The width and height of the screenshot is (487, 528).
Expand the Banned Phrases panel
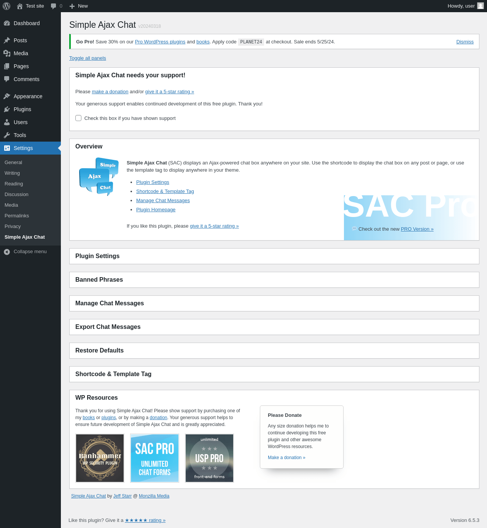click(x=274, y=280)
